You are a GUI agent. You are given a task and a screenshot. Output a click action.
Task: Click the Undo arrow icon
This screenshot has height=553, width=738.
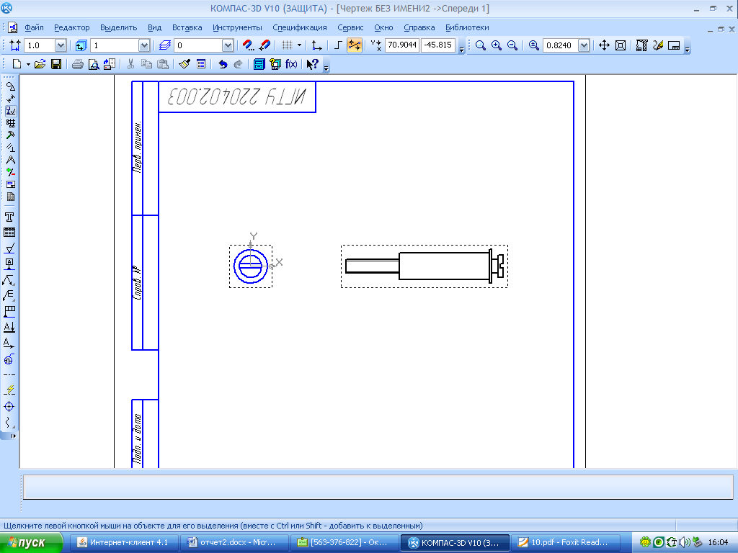pos(223,64)
